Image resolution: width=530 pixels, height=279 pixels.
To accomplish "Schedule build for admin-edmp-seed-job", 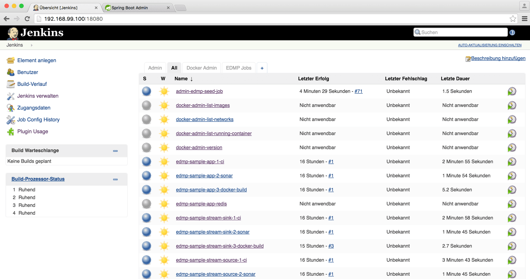I will 512,91.
